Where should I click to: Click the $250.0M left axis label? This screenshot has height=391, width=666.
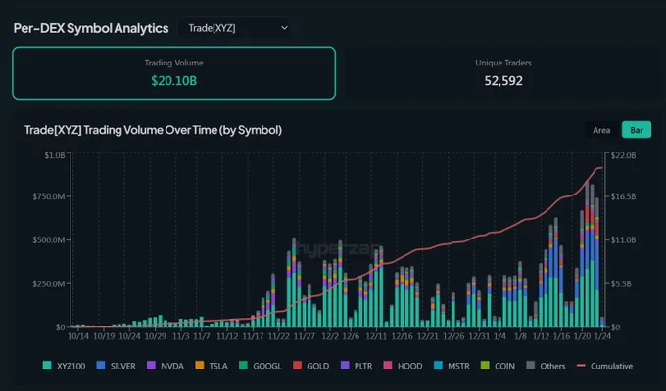49,283
